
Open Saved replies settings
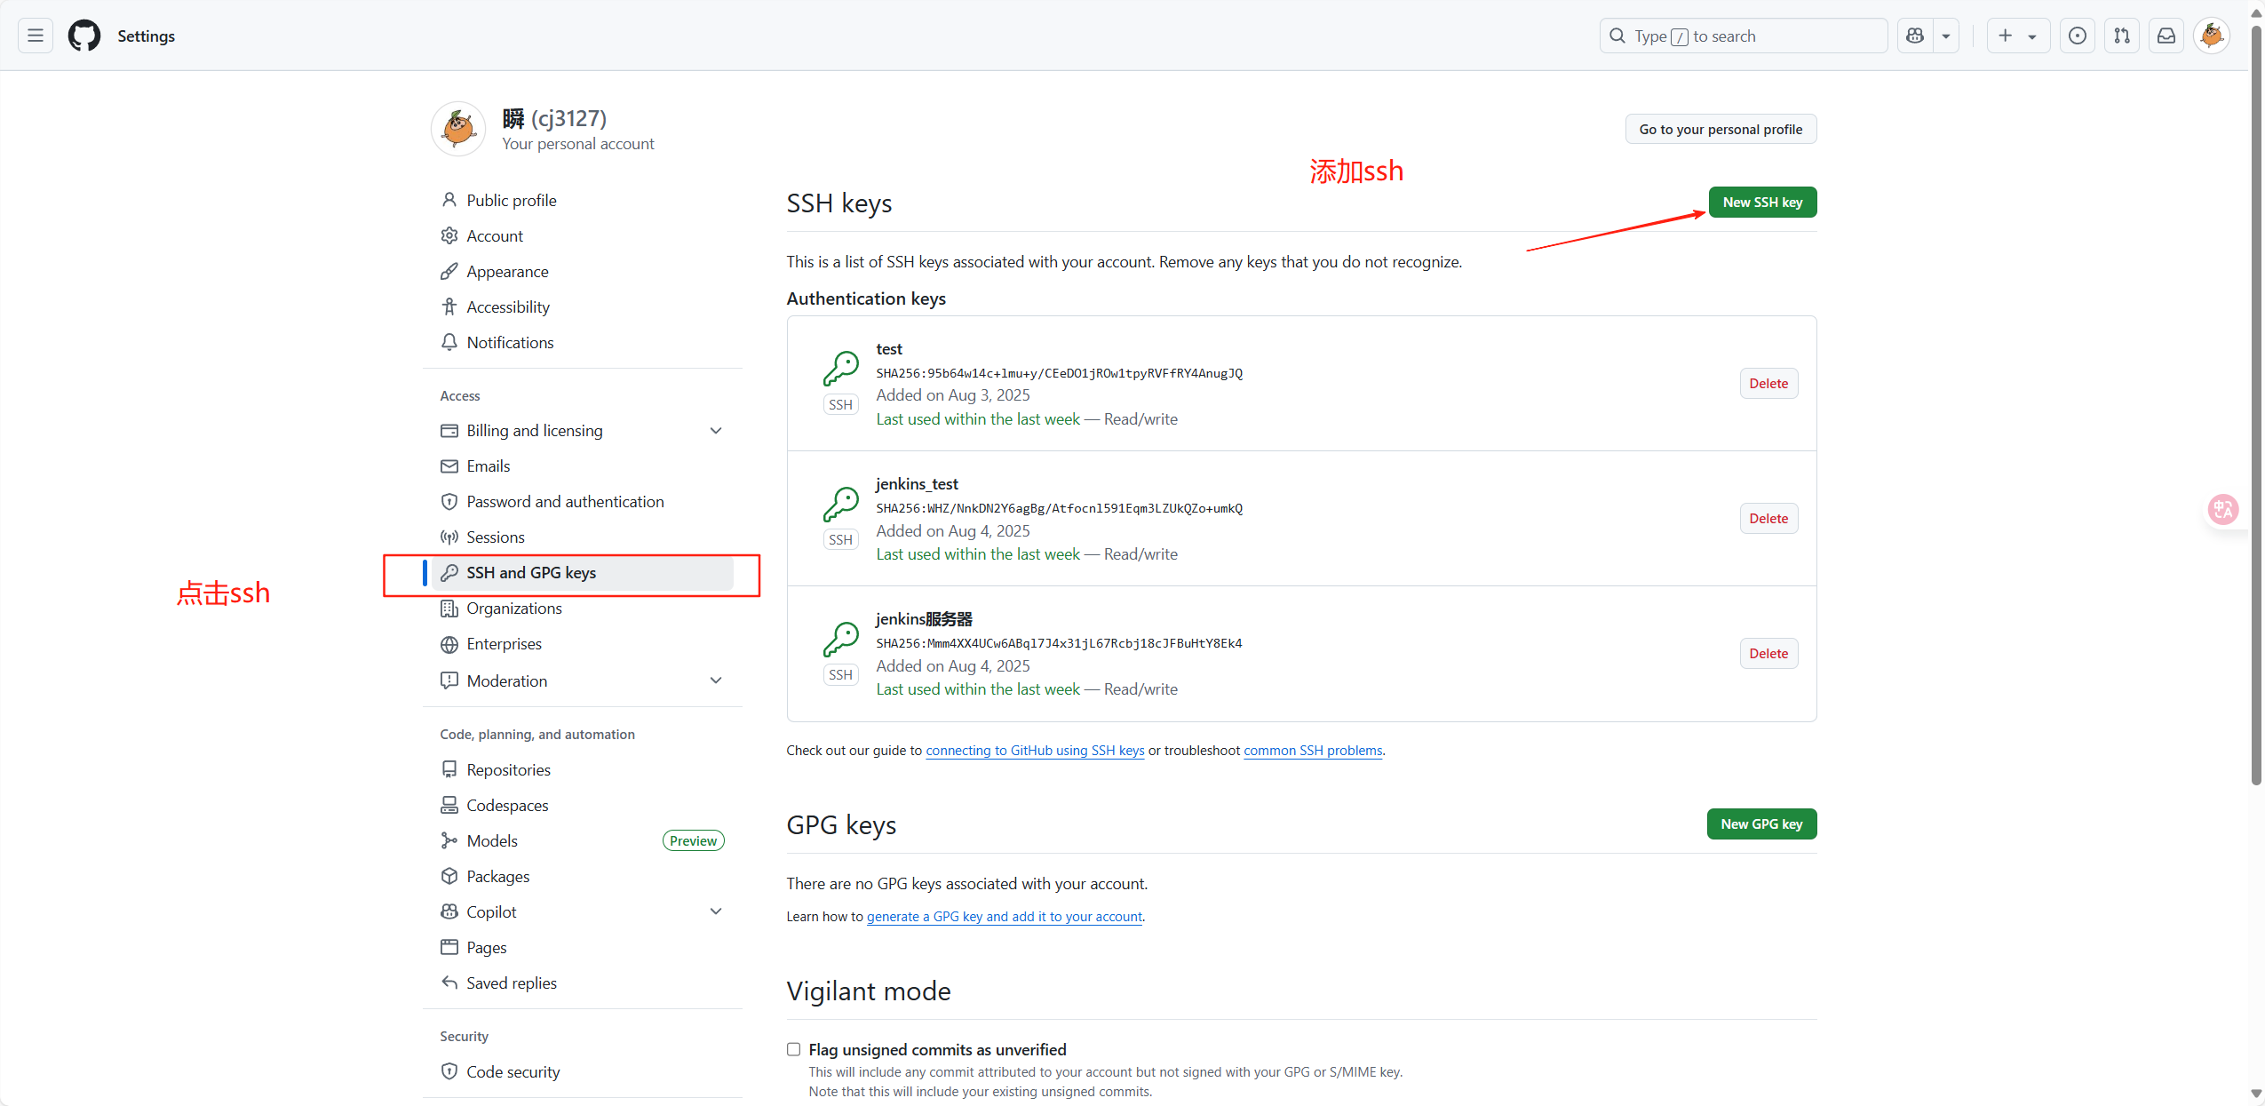pos(582,983)
